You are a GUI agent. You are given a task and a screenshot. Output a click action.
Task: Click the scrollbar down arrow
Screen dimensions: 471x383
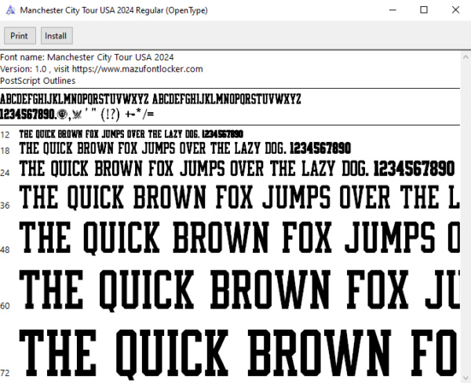pyautogui.click(x=466, y=378)
